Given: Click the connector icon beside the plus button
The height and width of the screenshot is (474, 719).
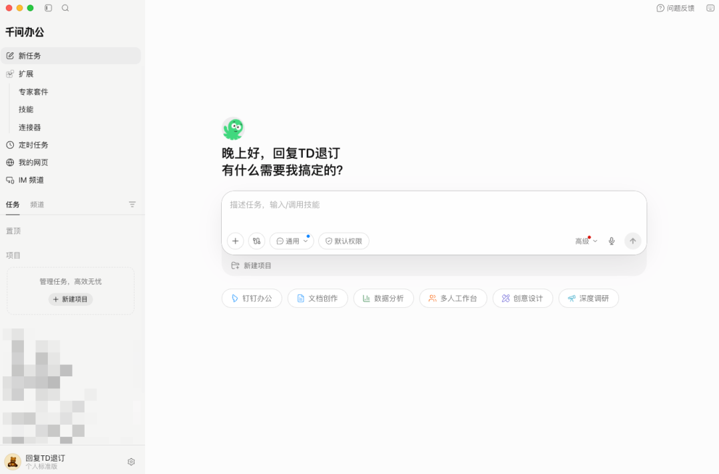Looking at the screenshot, I should [257, 241].
